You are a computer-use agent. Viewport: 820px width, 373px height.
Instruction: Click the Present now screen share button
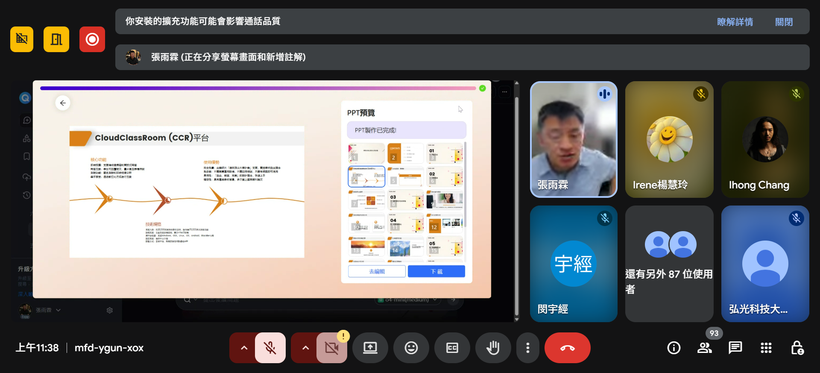370,348
